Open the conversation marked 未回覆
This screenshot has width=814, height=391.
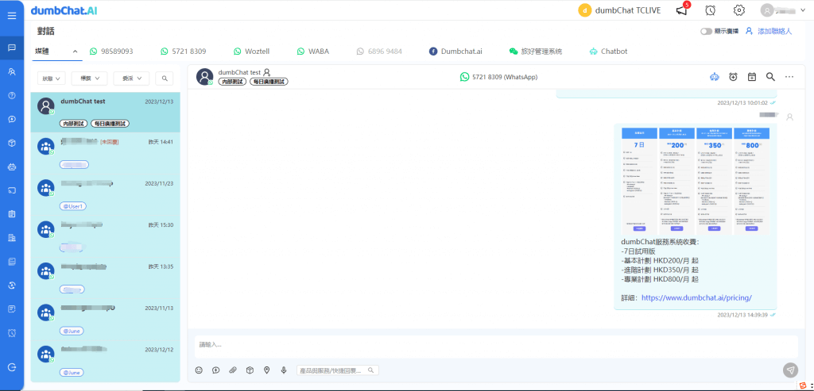(106, 153)
